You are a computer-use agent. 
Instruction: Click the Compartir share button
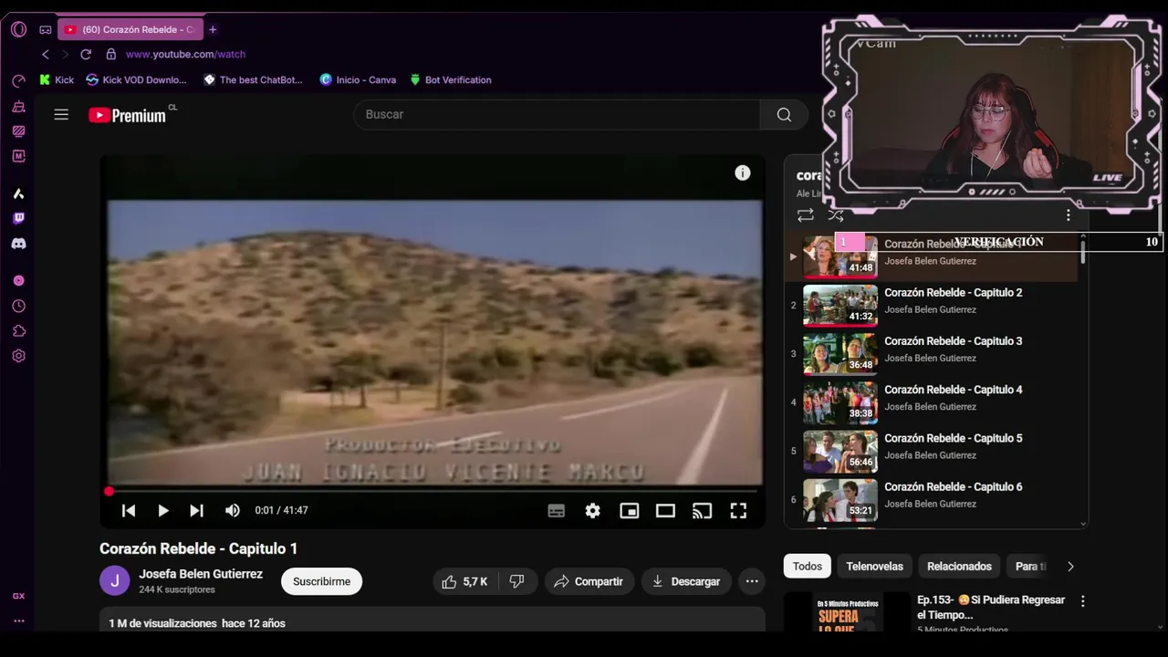point(589,581)
